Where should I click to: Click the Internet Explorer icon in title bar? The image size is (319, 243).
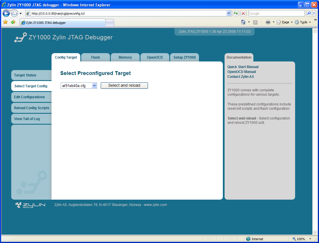click(4, 5)
